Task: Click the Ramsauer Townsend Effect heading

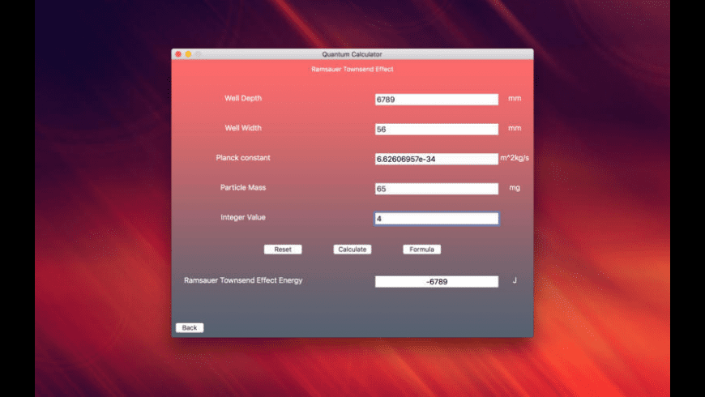Action: (352, 69)
